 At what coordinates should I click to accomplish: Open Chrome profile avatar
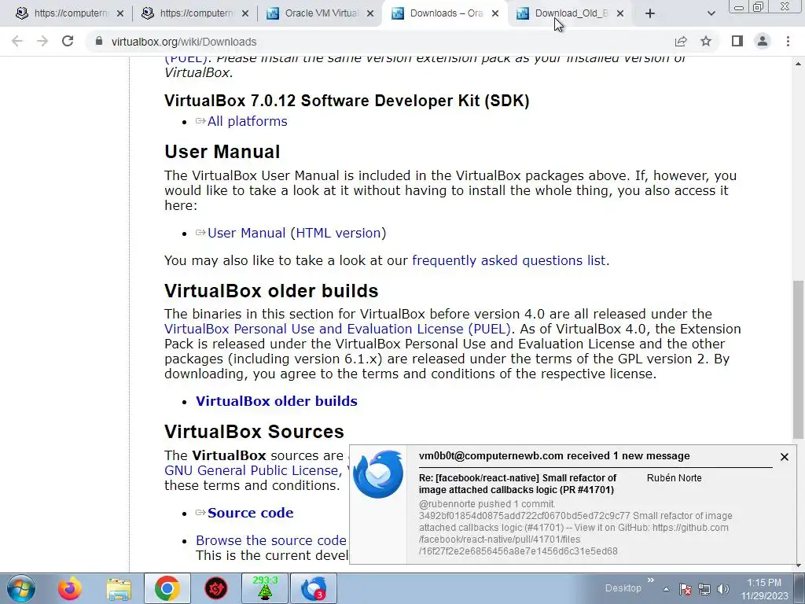coord(763,41)
